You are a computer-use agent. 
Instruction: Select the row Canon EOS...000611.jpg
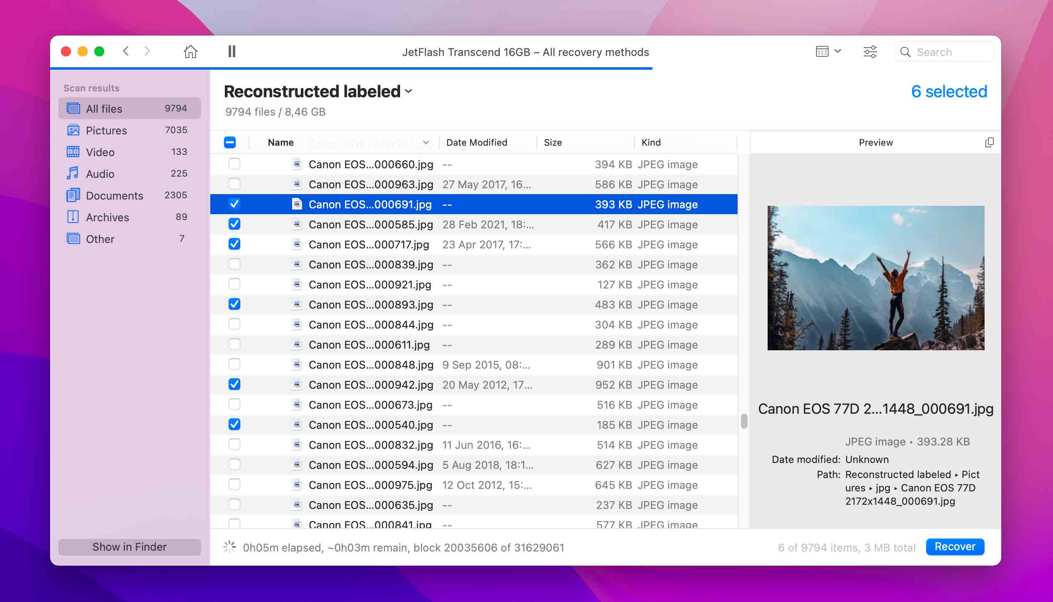tap(474, 344)
